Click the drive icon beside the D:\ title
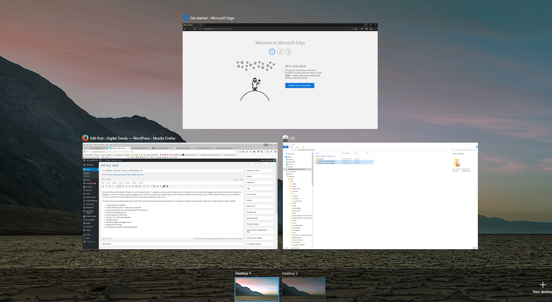This screenshot has height=302, width=552. [x=285, y=138]
